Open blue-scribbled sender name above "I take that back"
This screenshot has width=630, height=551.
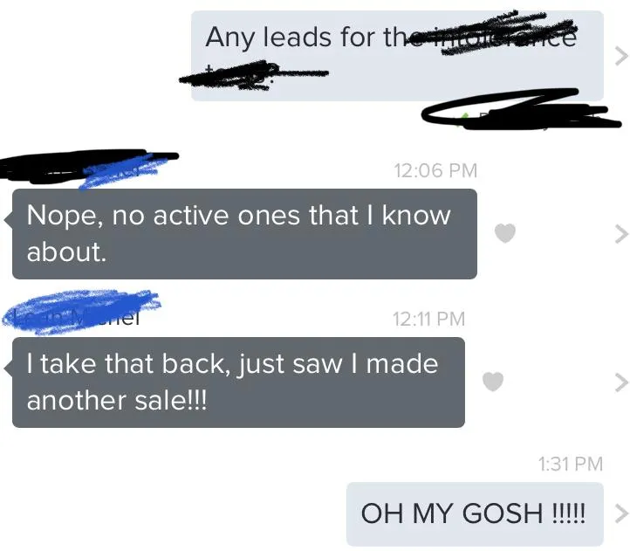tap(80, 313)
